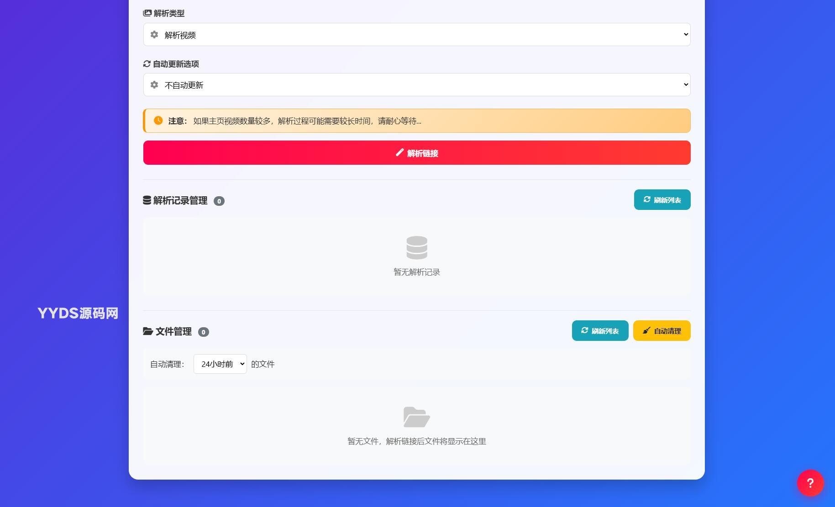Click the yellow 自动清理 button
835x507 pixels.
662,331
